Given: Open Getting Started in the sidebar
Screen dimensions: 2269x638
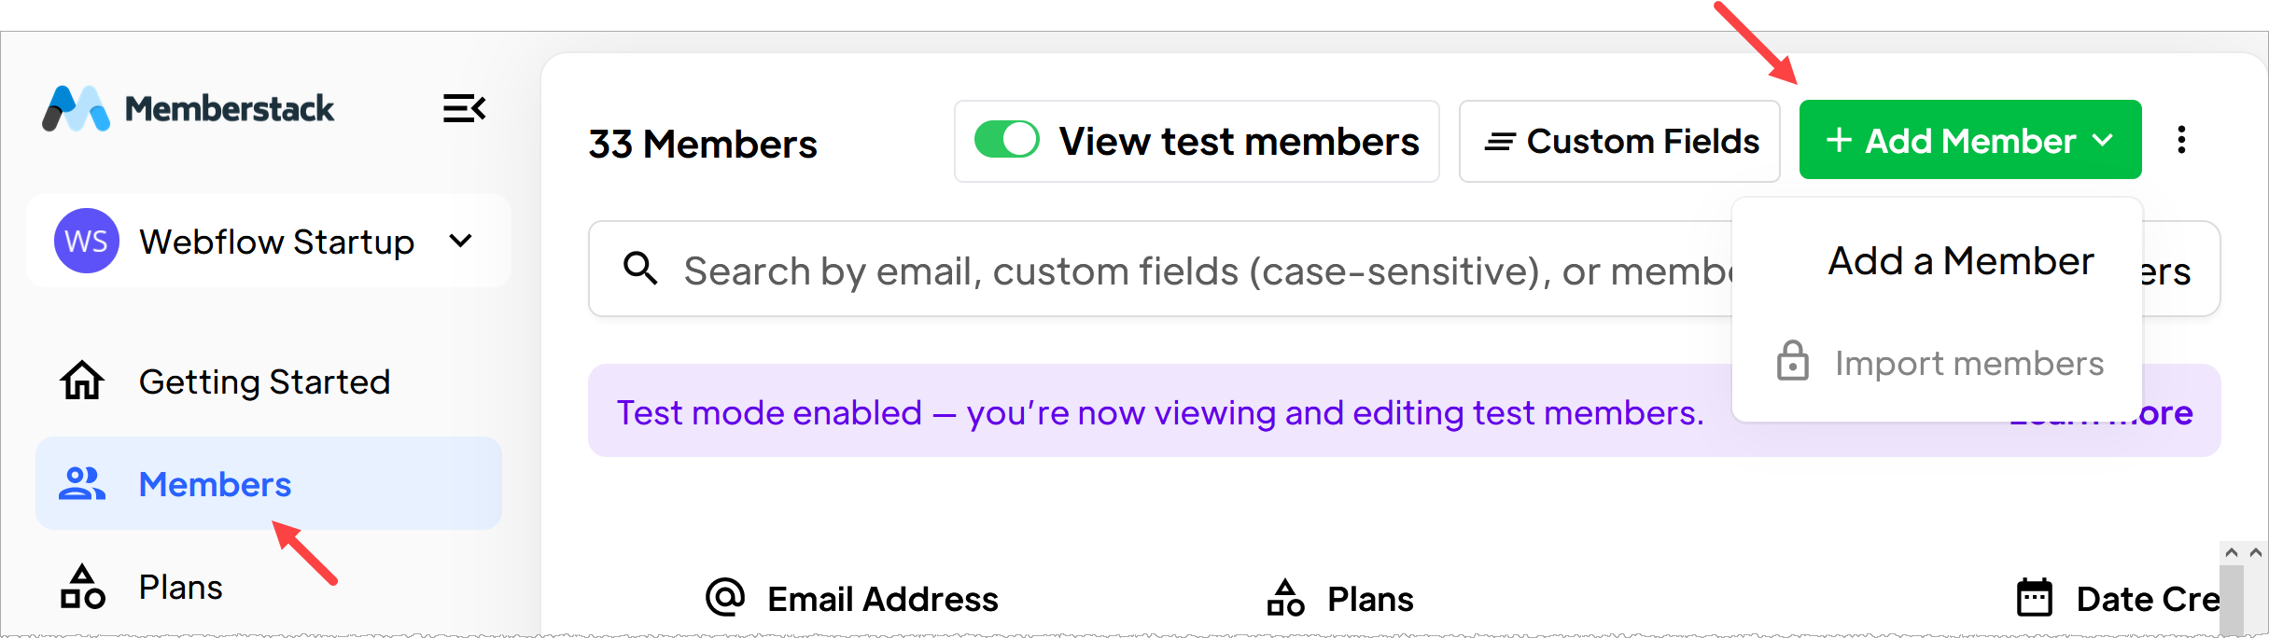Looking at the screenshot, I should pyautogui.click(x=264, y=381).
